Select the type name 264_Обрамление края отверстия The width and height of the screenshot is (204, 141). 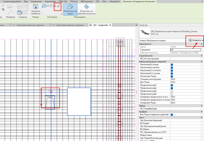tap(174, 31)
